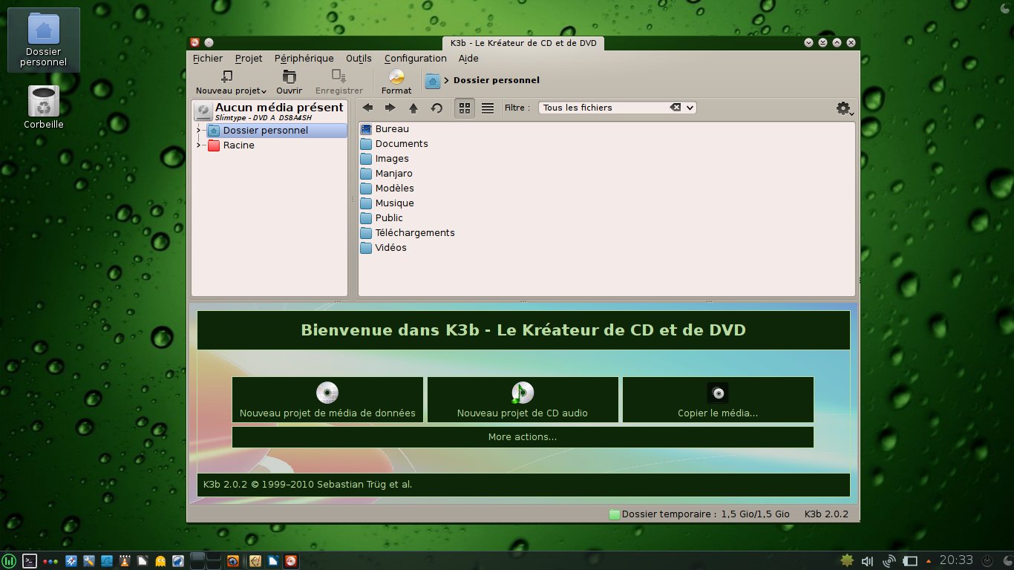This screenshot has height=570, width=1014.
Task: Switch to icons view mode
Action: tap(465, 108)
